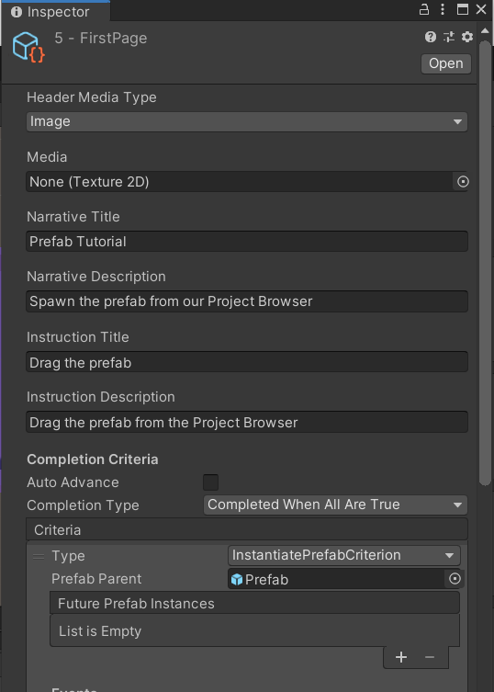This screenshot has height=692, width=494.
Task: Remove item from Future Prefab Instances
Action: tap(430, 657)
